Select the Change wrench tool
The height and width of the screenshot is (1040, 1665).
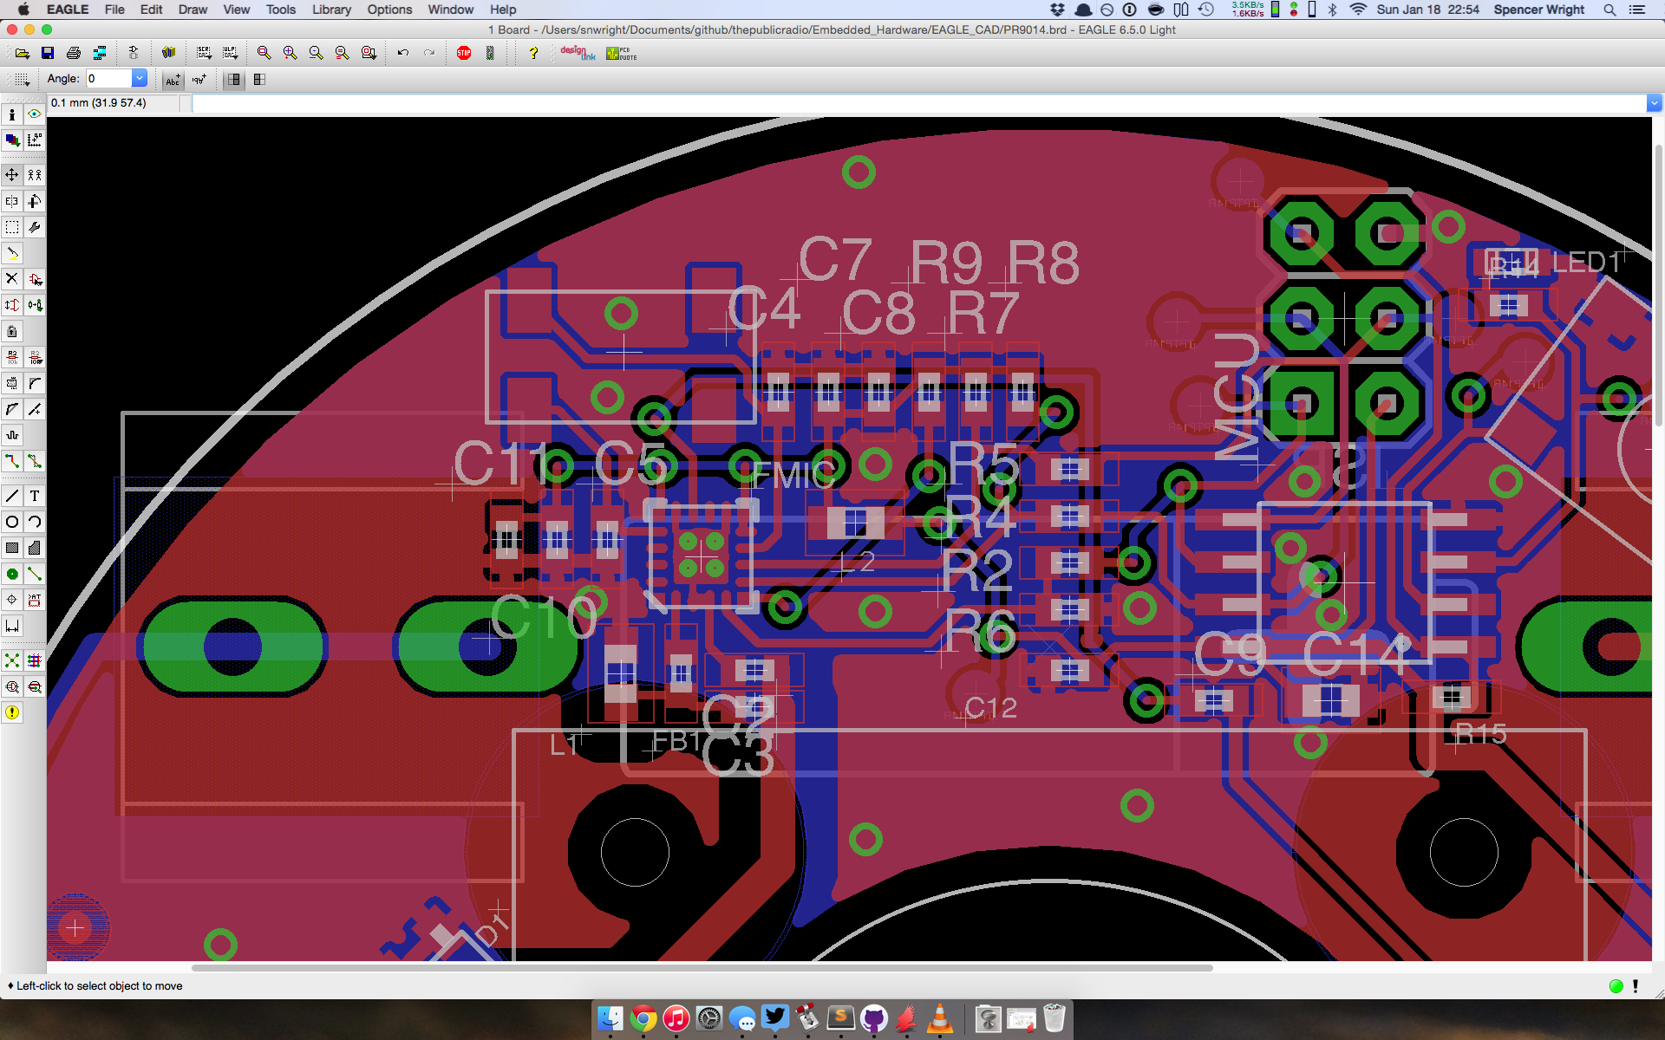[35, 227]
